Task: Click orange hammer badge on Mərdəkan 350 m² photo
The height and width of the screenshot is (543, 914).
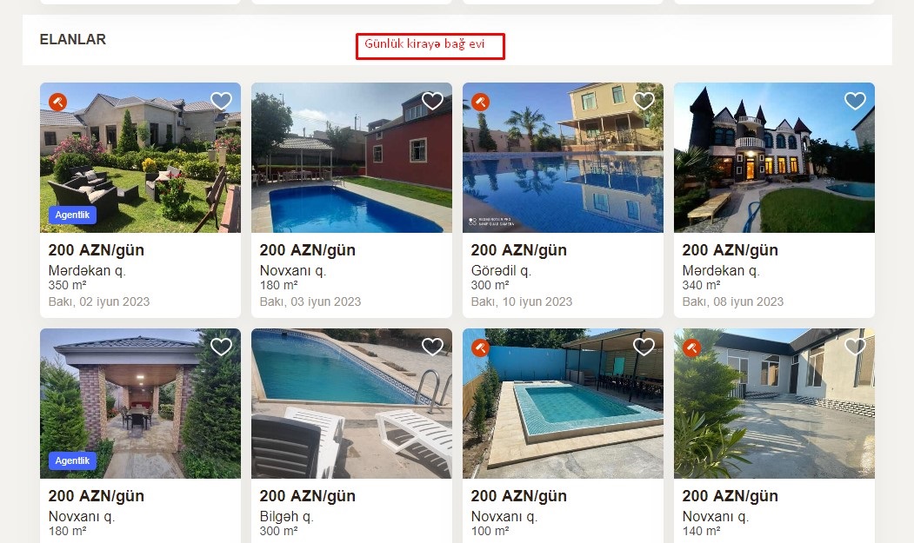Action: click(x=57, y=102)
